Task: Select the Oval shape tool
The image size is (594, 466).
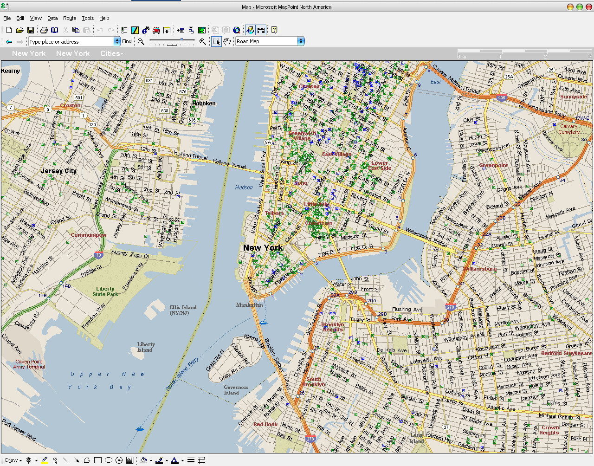Action: (109, 460)
